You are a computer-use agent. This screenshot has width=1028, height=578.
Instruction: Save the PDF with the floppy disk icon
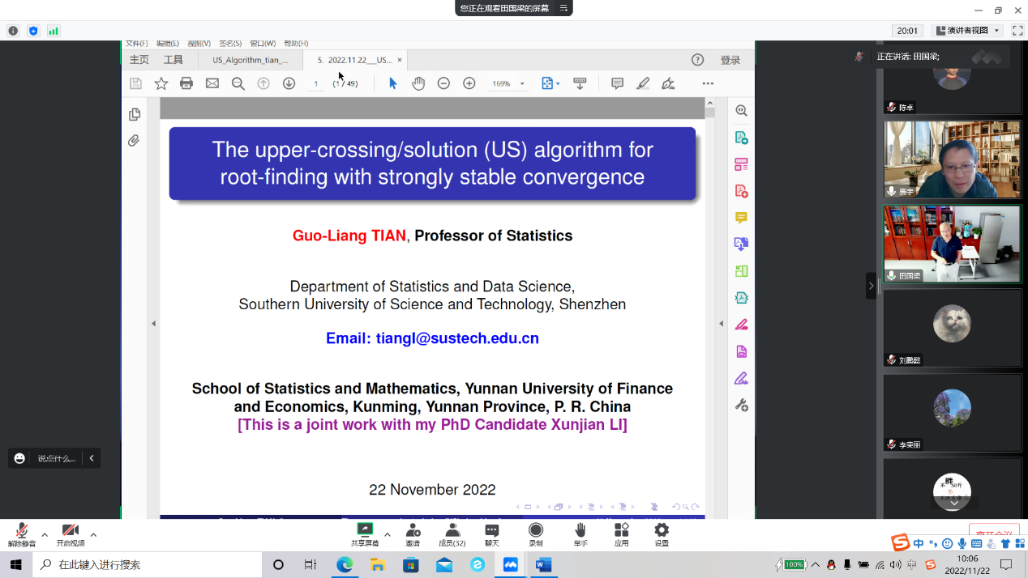[x=135, y=83]
